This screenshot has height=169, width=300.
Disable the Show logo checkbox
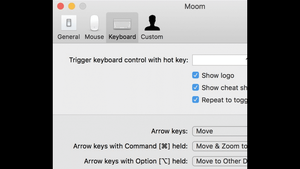click(x=195, y=75)
